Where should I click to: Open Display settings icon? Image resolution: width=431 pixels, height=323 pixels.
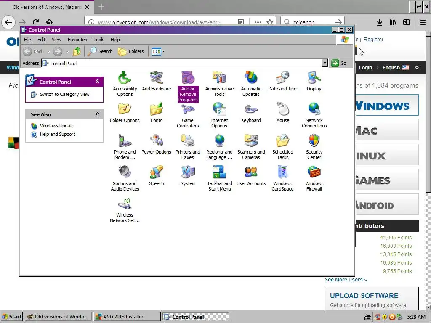click(x=314, y=81)
